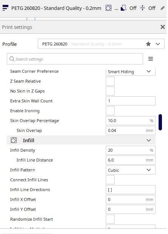Click the Infill Pattern label
The width and height of the screenshot is (168, 234).
23,170
